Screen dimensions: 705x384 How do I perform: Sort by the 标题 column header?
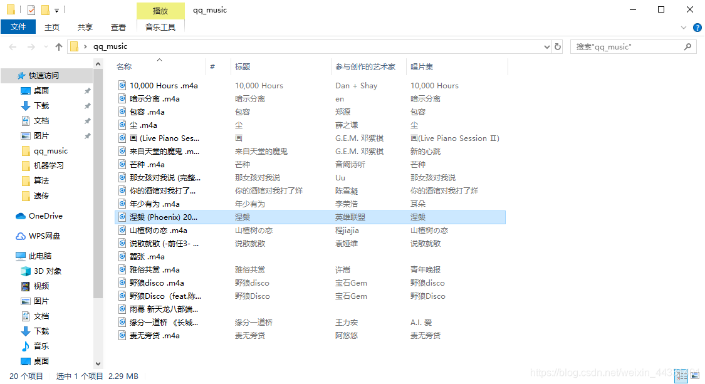[243, 66]
